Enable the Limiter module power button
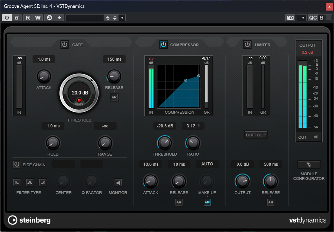 pos(247,45)
